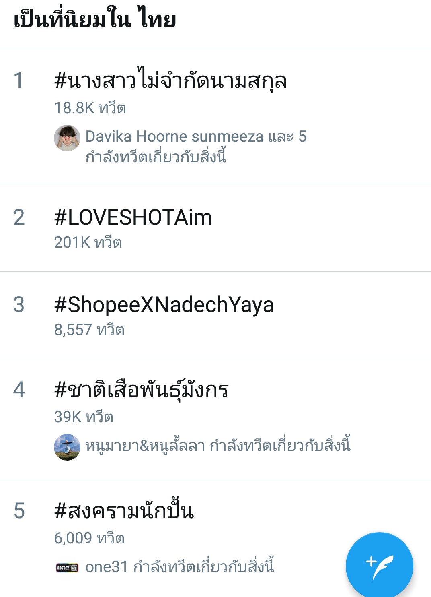Open trend #ชาติเสือพันธุ์มังกร

coord(142,389)
